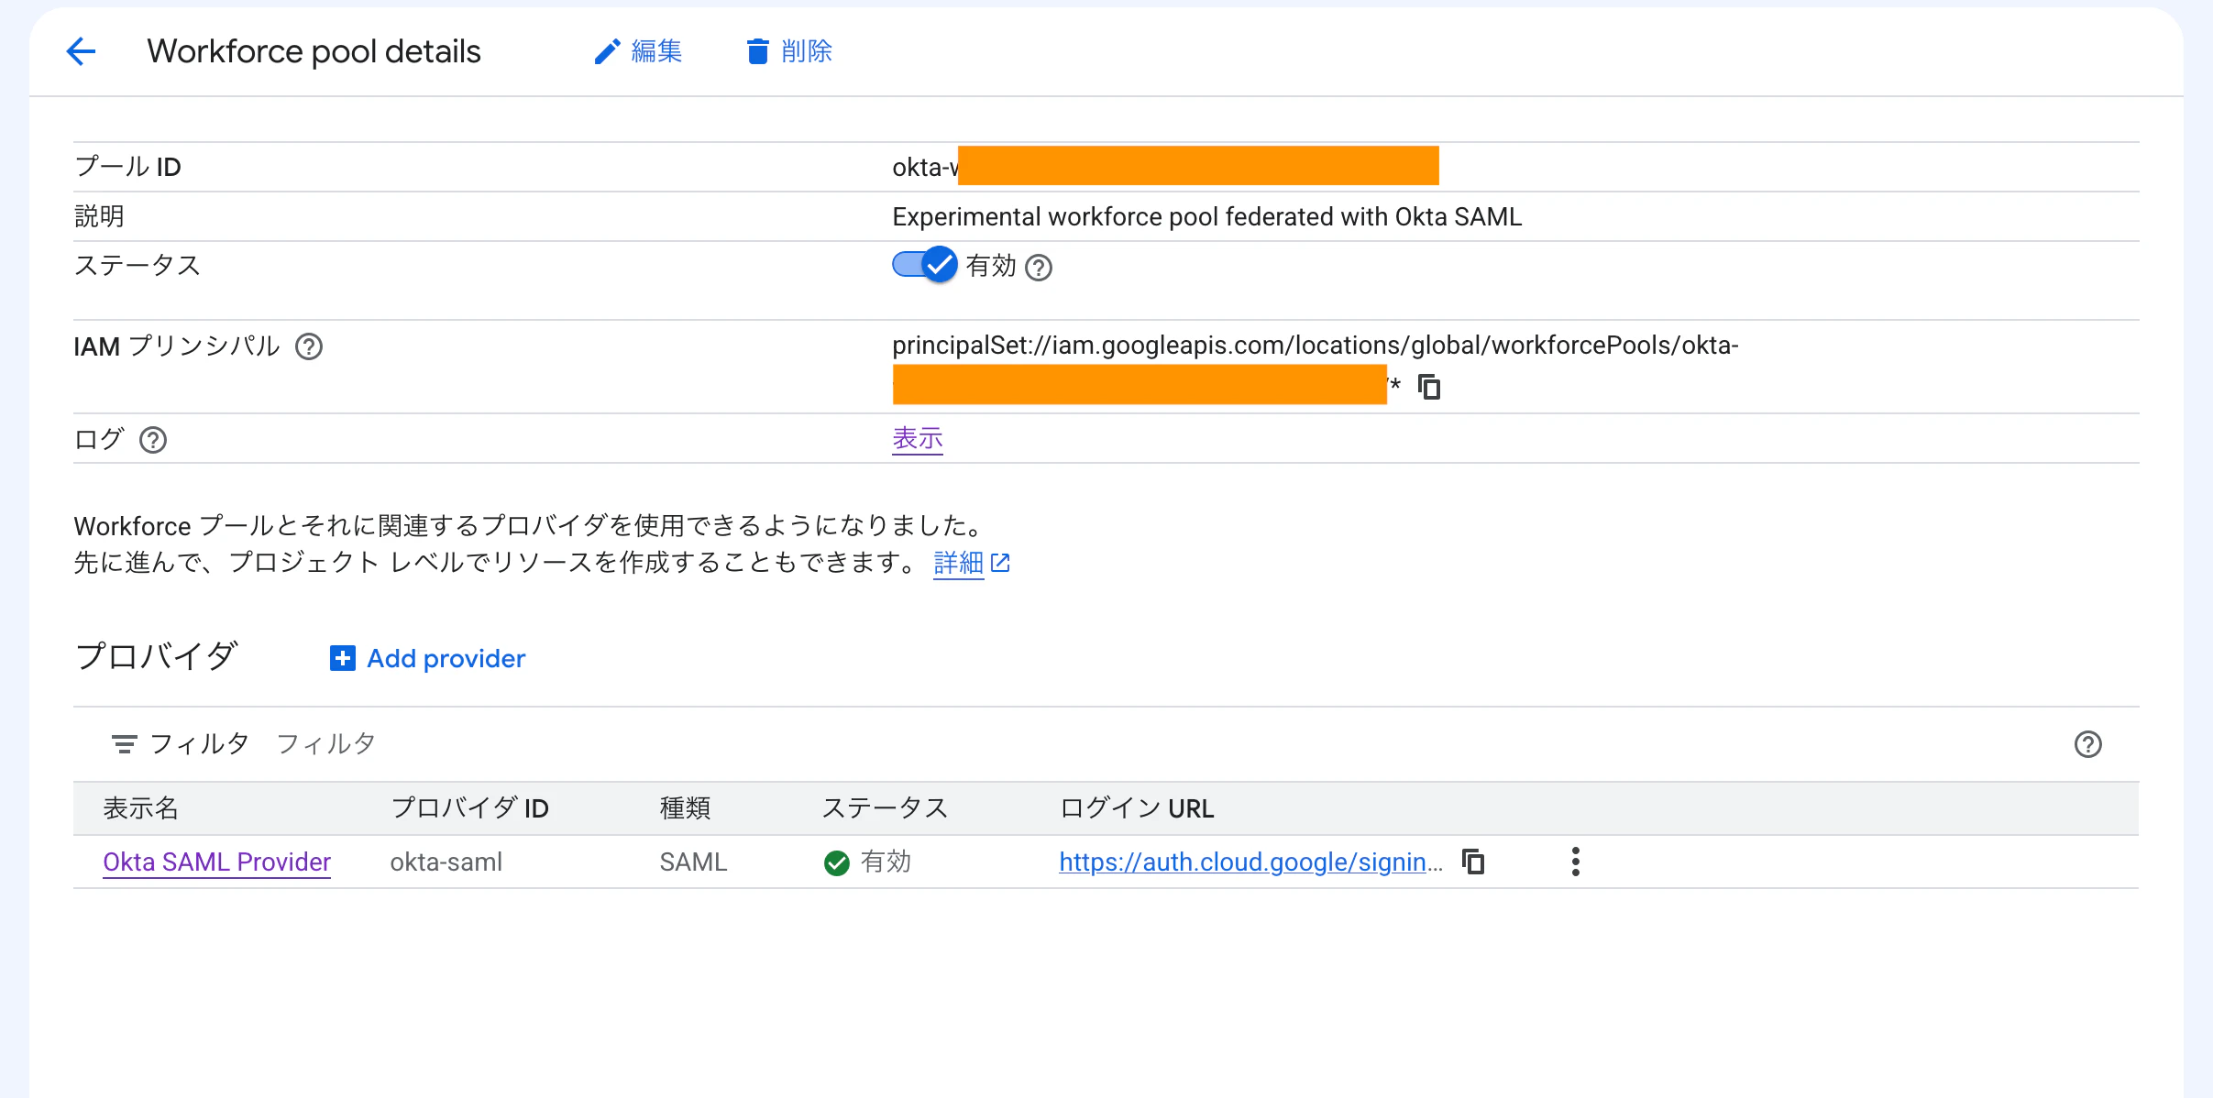The height and width of the screenshot is (1098, 2213).
Task: Open the okta-saml row actions menu
Action: click(x=1576, y=862)
